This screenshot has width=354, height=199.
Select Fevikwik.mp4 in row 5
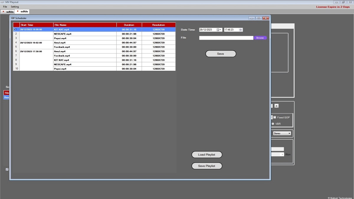pos(85,47)
